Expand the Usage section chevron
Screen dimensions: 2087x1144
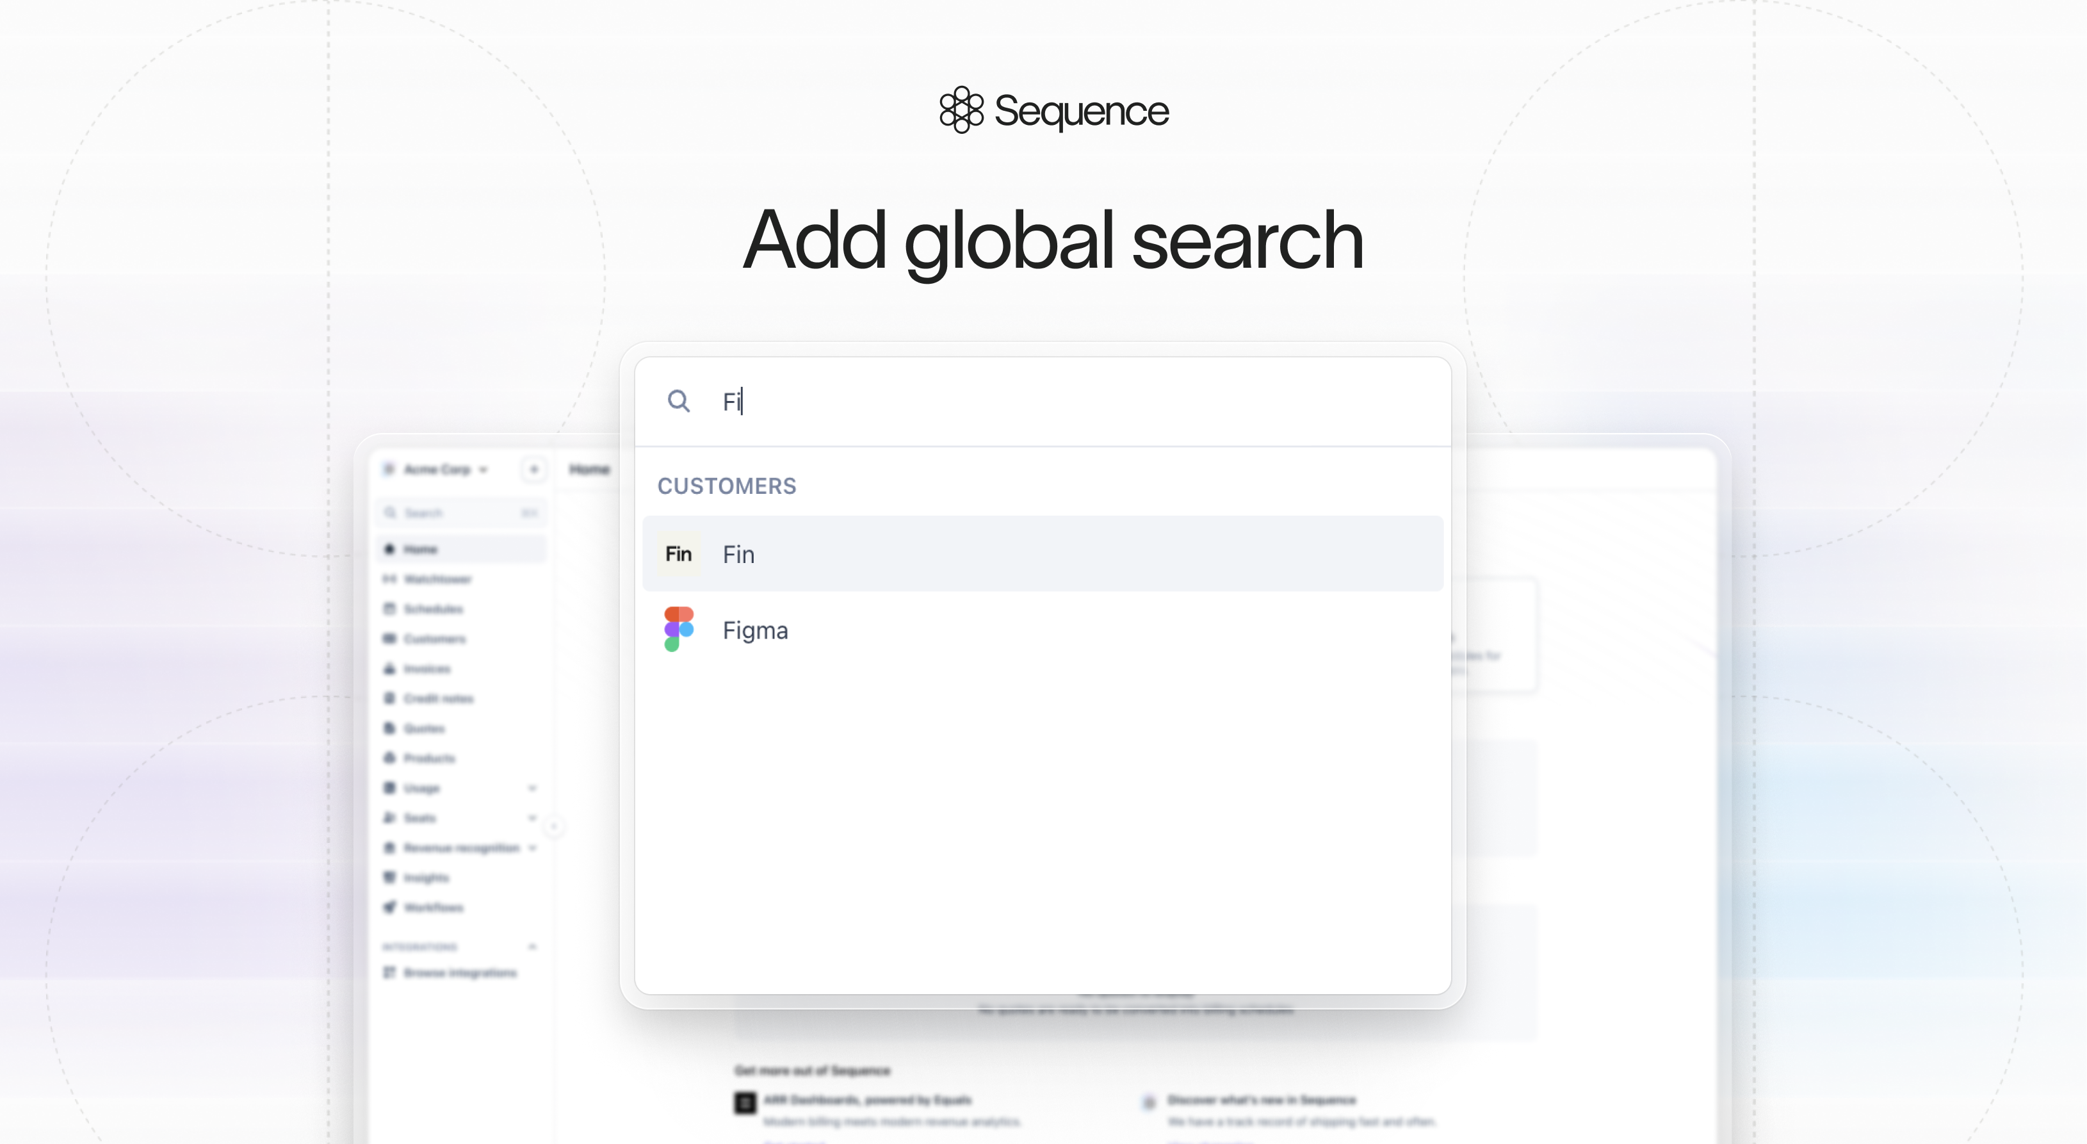click(532, 789)
